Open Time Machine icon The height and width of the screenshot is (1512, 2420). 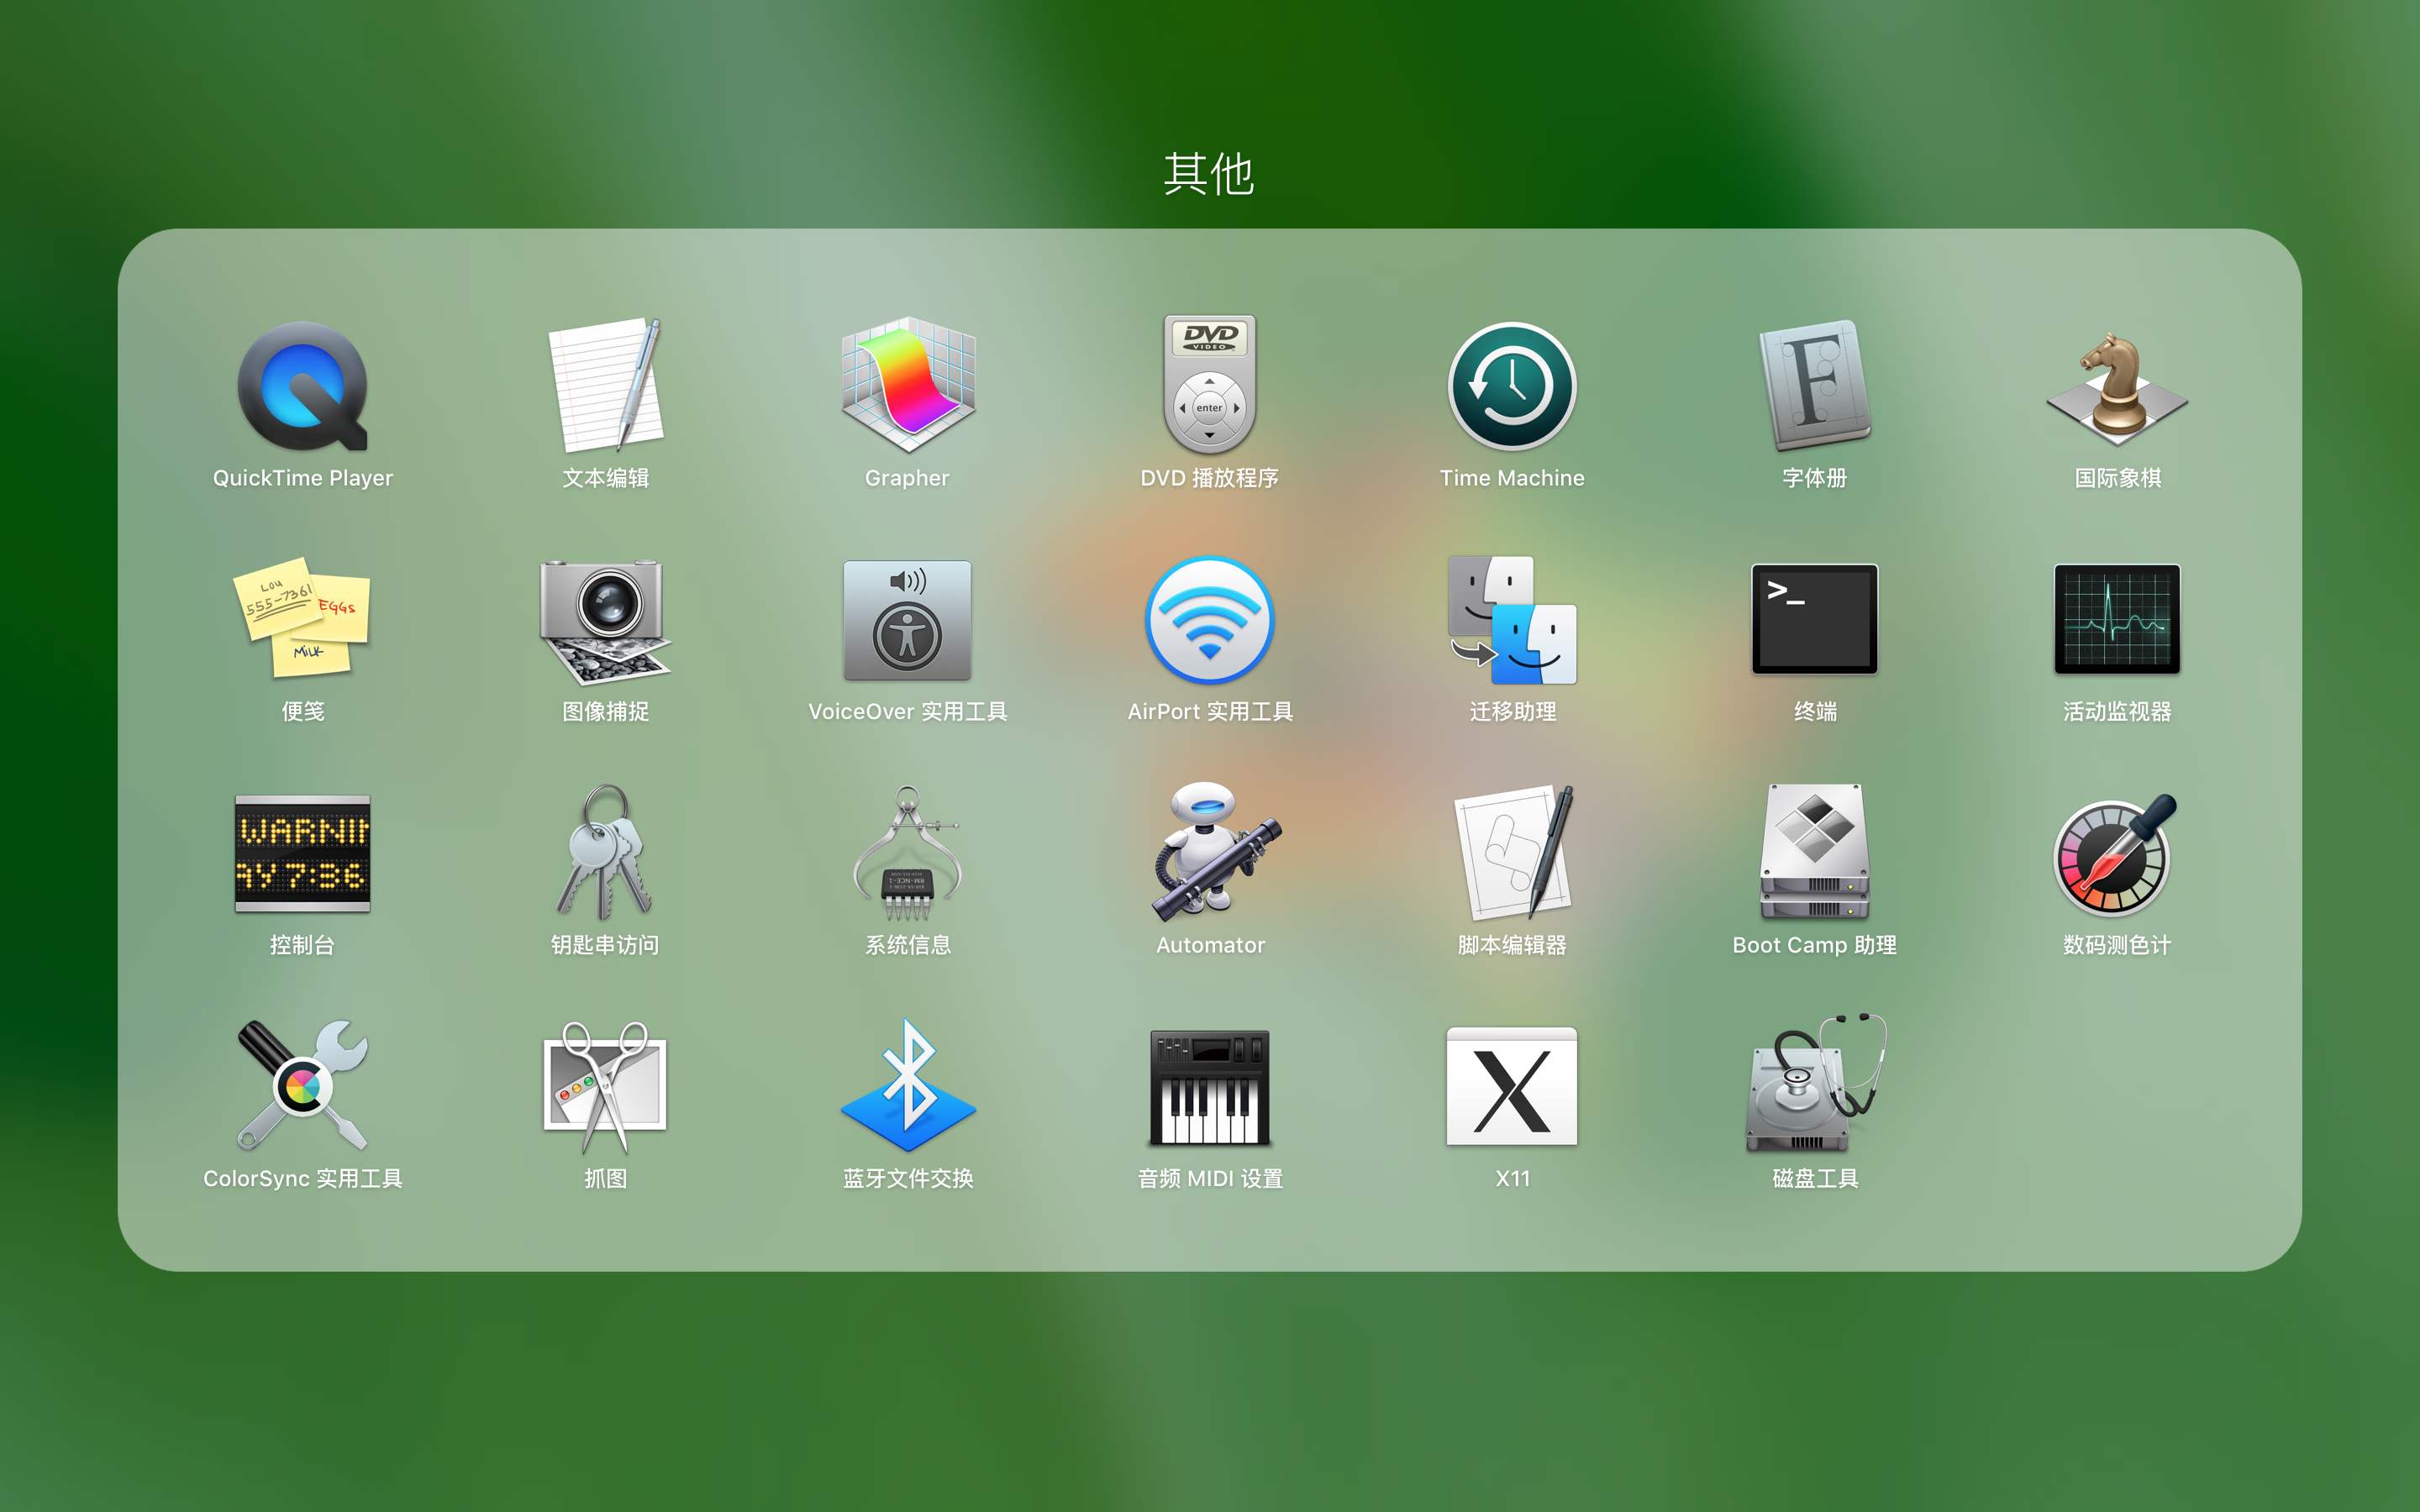[1512, 386]
